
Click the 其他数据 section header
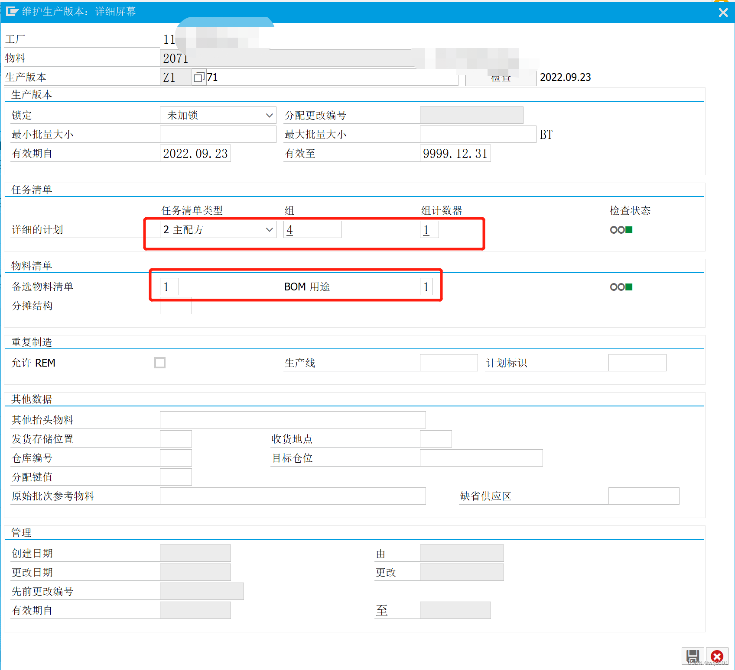(32, 399)
